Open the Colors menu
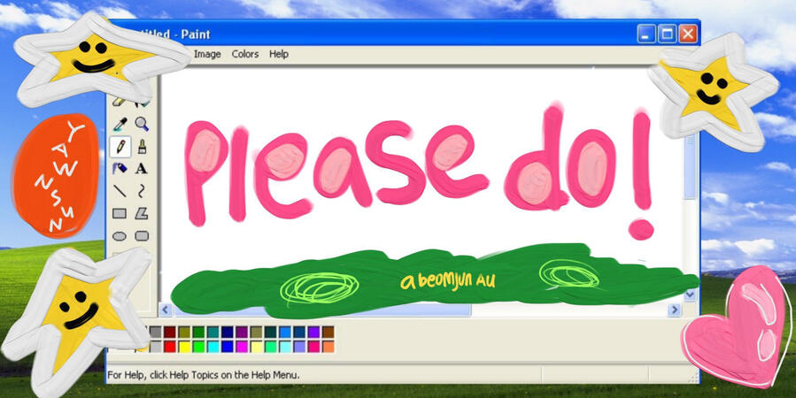The image size is (796, 398). pyautogui.click(x=245, y=54)
